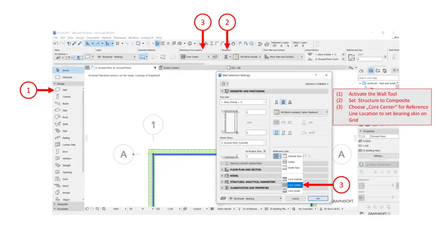The width and height of the screenshot is (436, 245).
Task: Open the Options menu
Action: [x=106, y=38]
